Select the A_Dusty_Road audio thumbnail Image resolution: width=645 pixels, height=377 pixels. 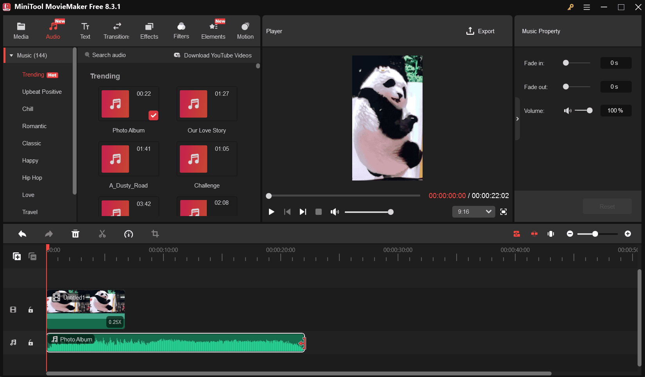coord(115,159)
